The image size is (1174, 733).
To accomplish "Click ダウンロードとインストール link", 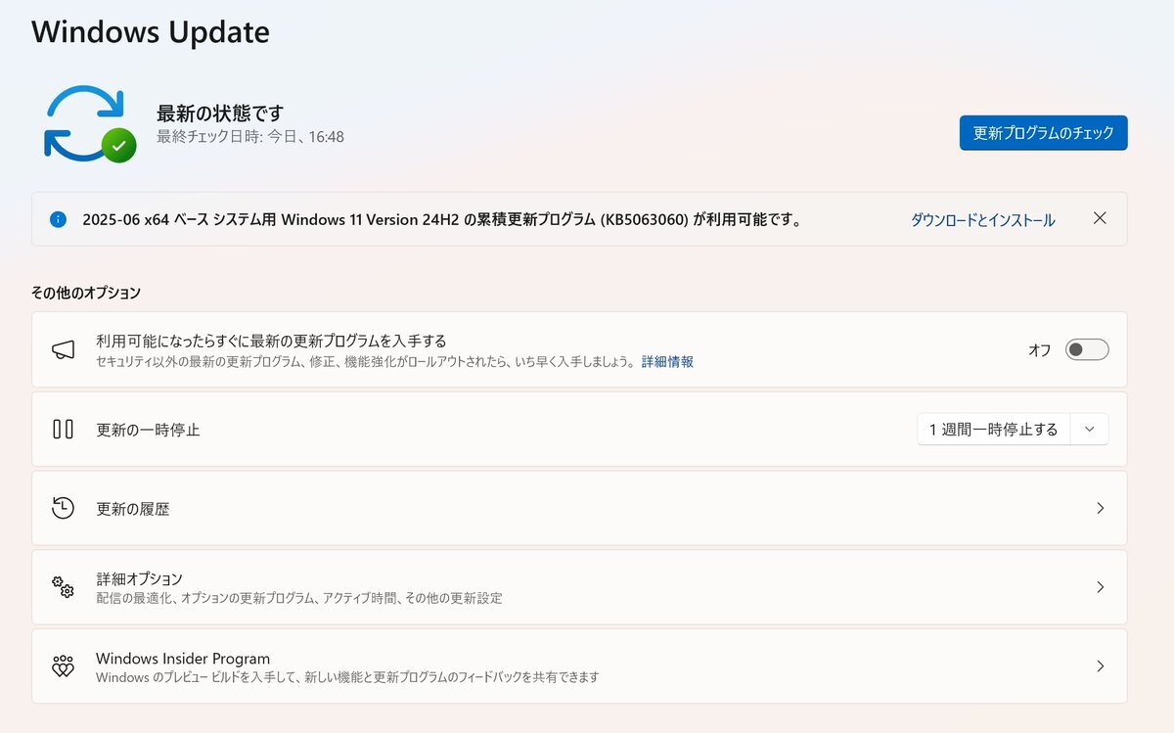I will [982, 220].
